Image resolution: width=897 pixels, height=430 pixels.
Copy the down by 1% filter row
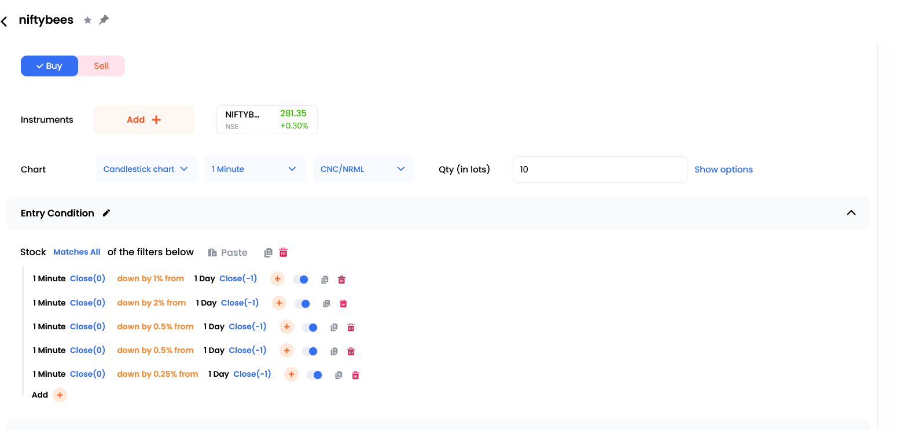click(325, 280)
